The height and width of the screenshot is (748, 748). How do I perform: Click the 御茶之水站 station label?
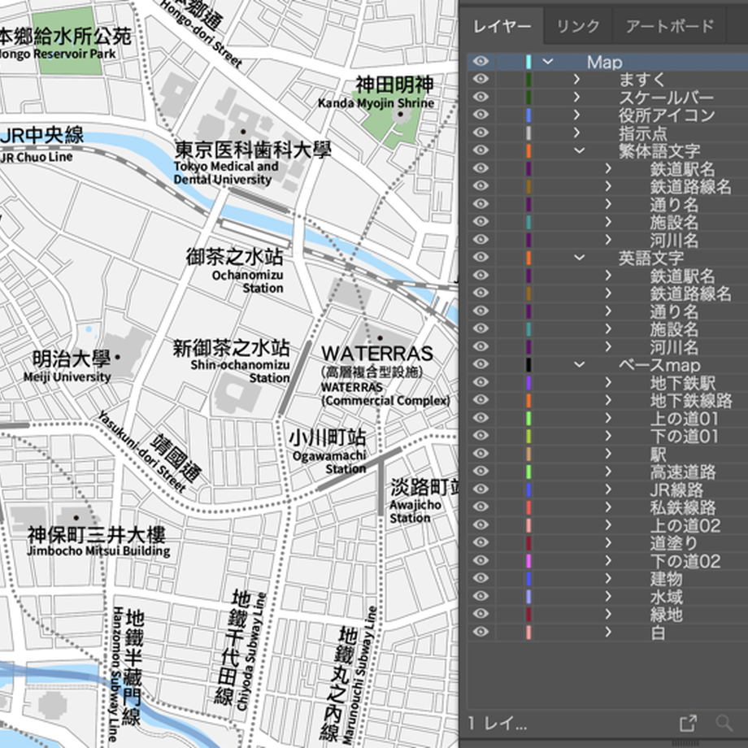(234, 257)
